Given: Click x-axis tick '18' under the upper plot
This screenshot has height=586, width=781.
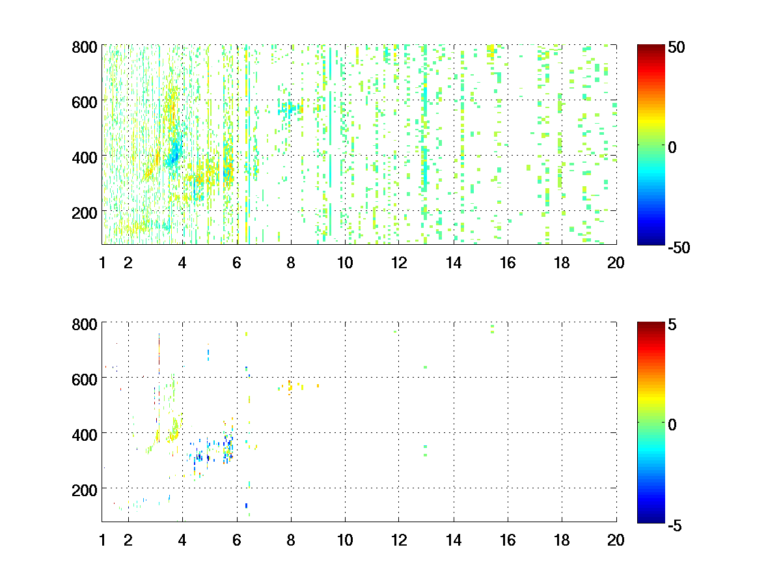Looking at the screenshot, I should coord(562,263).
